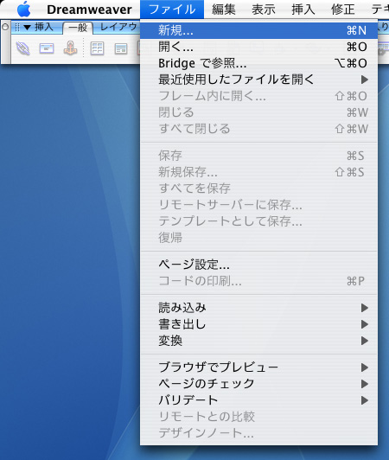This screenshot has width=389, height=460.
Task: Expand the 読み込み submenu
Action: point(258,308)
